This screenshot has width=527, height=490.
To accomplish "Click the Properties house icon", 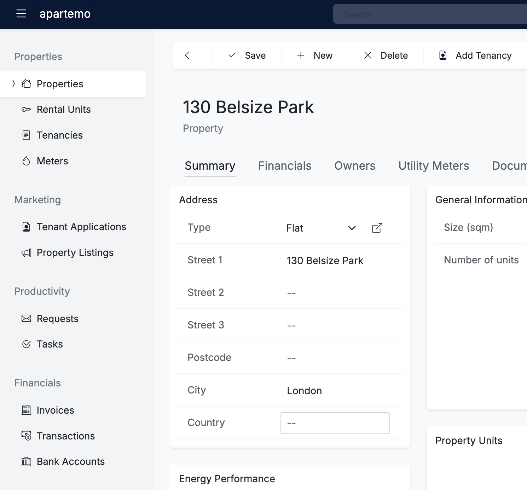I will tap(27, 84).
